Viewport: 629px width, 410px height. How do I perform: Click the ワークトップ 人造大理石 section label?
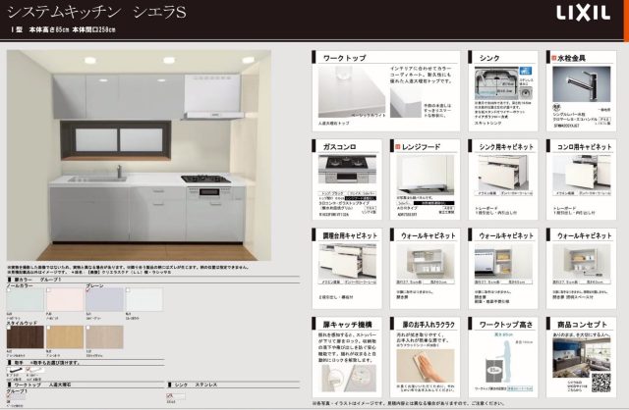click(x=42, y=384)
